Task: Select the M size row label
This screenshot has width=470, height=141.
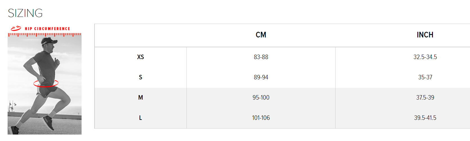Action: click(140, 98)
